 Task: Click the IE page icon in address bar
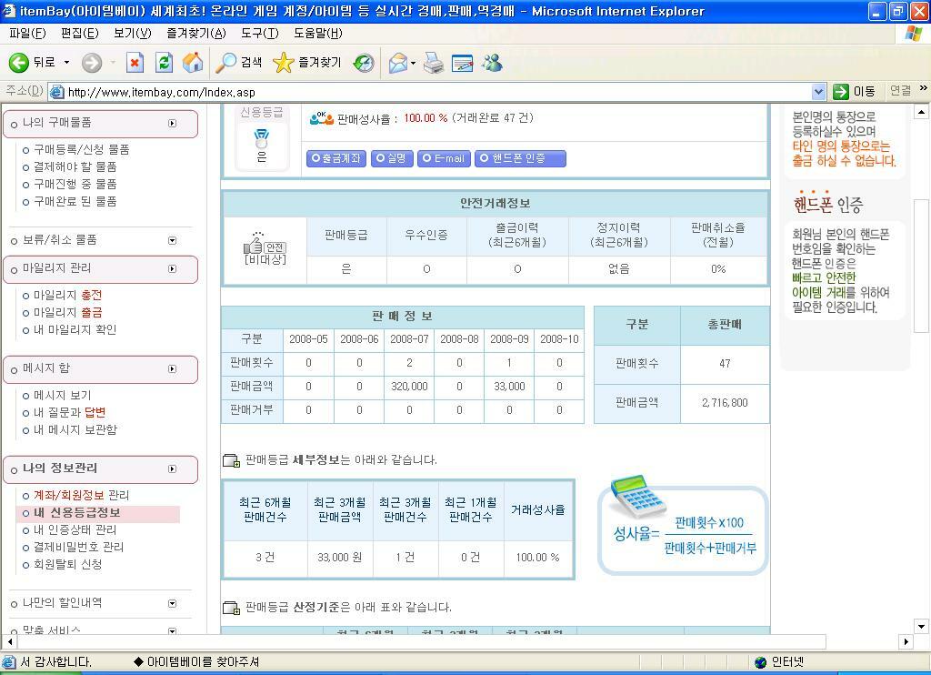57,92
